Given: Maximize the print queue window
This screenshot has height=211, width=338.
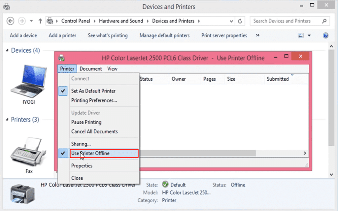Looking at the screenshot, I should pos(286,56).
